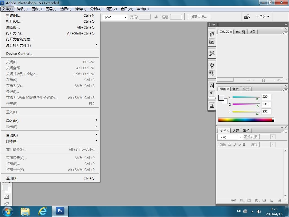Choose 打开为智能对象... from the File menu
The image size is (289, 217).
click(50, 39)
